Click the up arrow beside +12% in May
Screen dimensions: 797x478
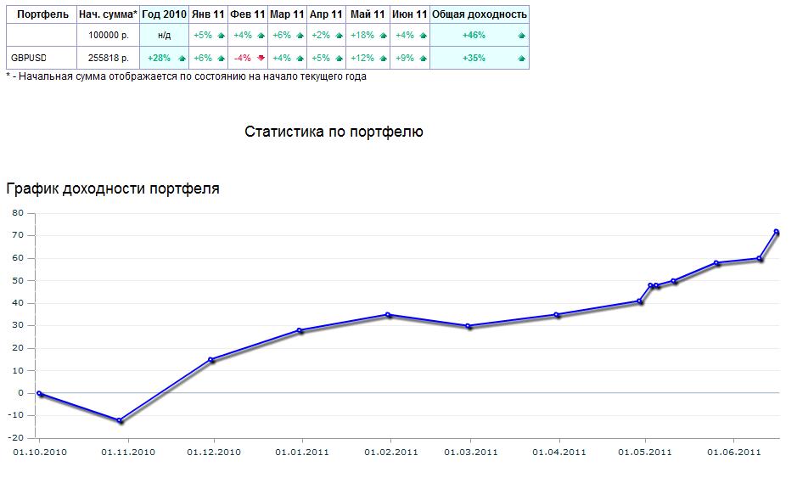[383, 59]
